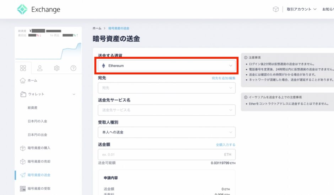Screen dimensions: 334x195
Task: Click the 送金額 amount input field
Action: pyautogui.click(x=160, y=154)
